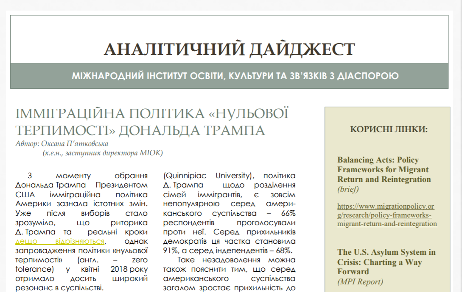Click the "КОРИСНІ ЛІНКИ:" sidebar heading

[389, 129]
